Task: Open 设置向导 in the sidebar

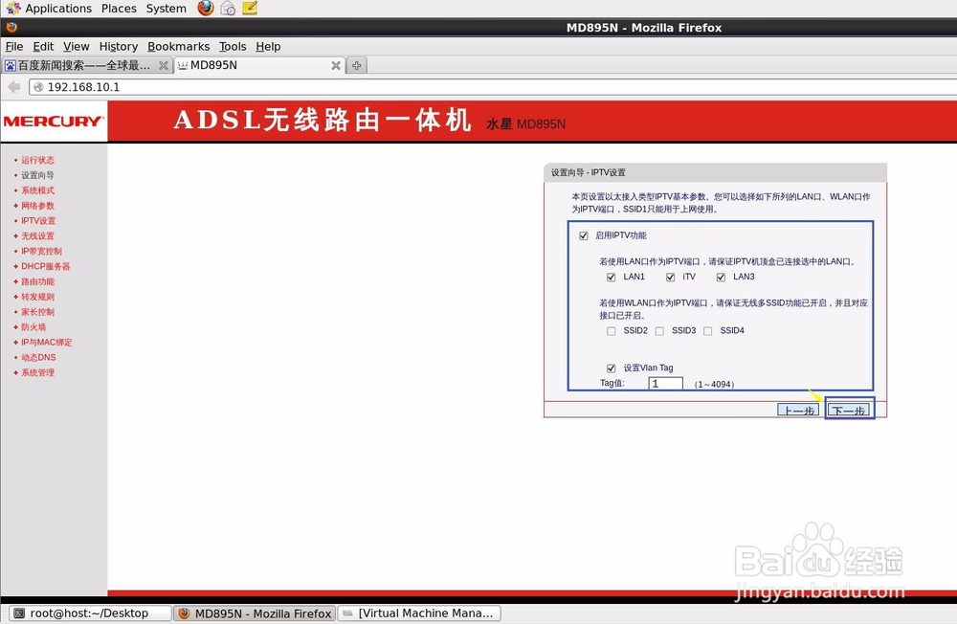Action: tap(37, 175)
